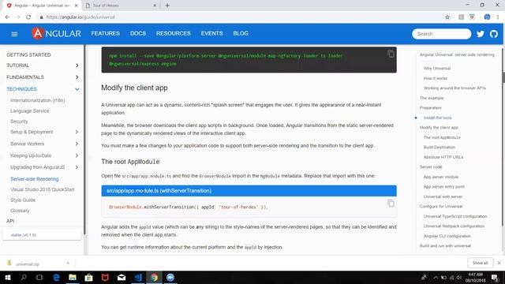Open Mail app from taskbar
The height and width of the screenshot is (284, 505).
coord(122,277)
